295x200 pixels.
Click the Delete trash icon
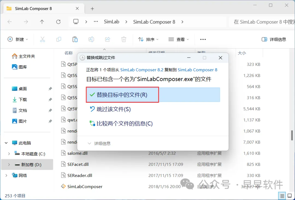pyautogui.click(x=124, y=39)
